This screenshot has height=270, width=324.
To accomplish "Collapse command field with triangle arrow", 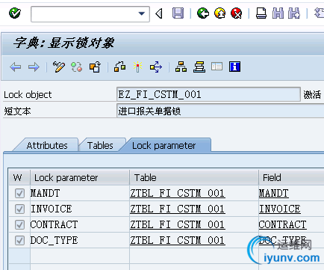I will tap(159, 13).
